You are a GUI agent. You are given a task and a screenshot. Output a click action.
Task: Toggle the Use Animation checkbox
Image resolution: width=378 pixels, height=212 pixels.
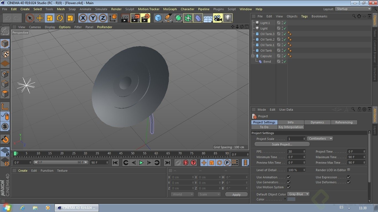pos(289,177)
